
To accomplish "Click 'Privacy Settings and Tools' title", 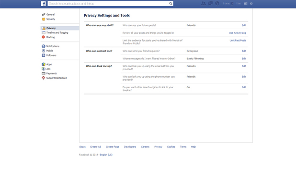I will [107, 15].
